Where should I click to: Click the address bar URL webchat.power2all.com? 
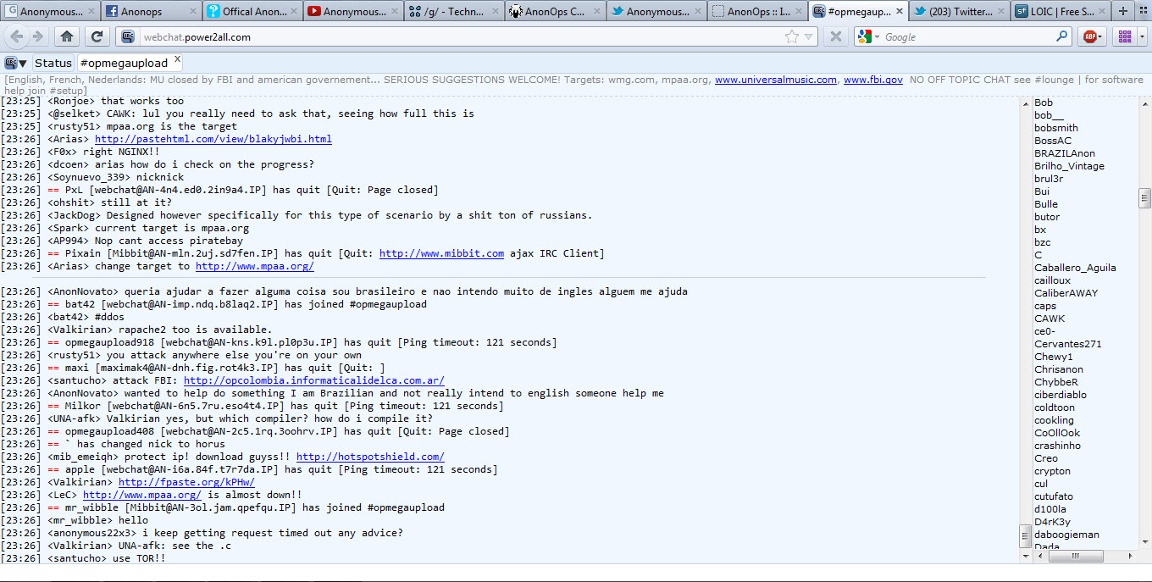pos(197,37)
